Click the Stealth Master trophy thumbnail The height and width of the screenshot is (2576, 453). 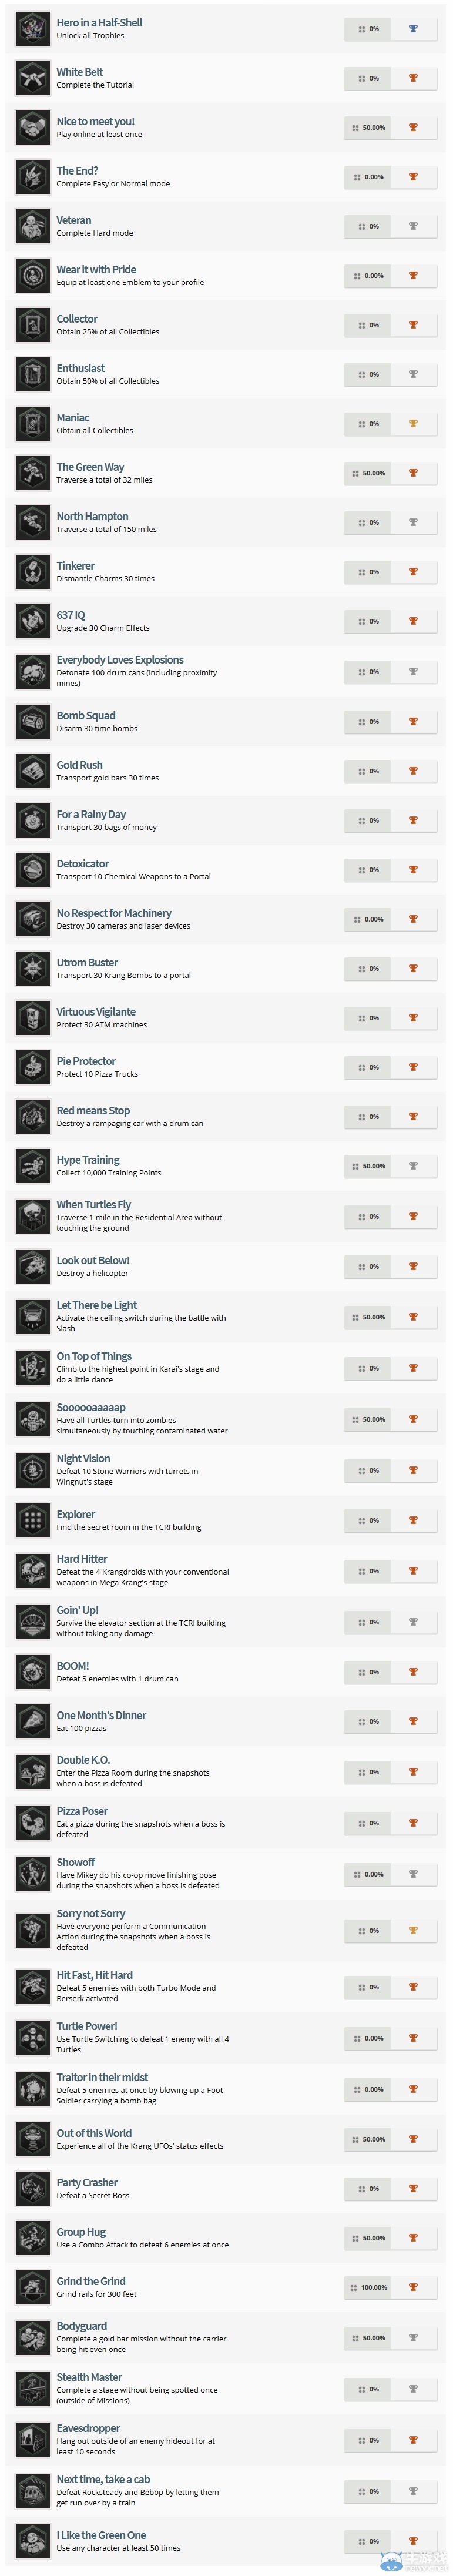click(x=33, y=2388)
